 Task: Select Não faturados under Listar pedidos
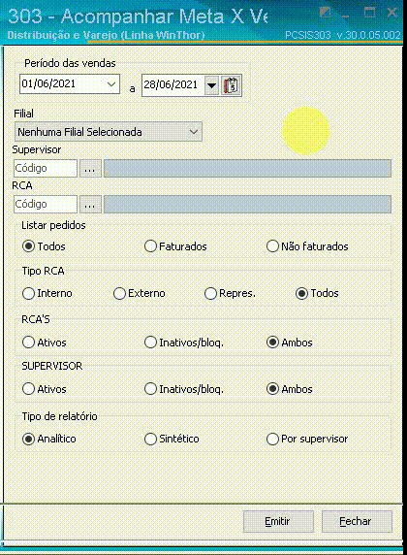pos(307,246)
